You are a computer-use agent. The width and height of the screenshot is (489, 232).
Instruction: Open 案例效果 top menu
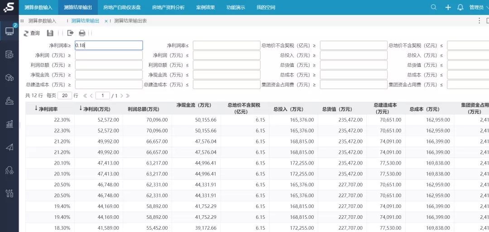pyautogui.click(x=206, y=8)
